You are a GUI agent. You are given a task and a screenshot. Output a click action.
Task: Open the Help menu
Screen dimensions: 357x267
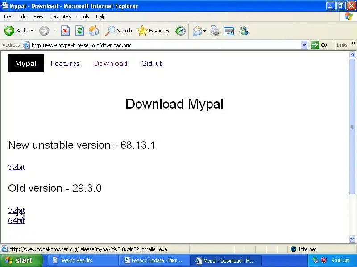[100, 16]
